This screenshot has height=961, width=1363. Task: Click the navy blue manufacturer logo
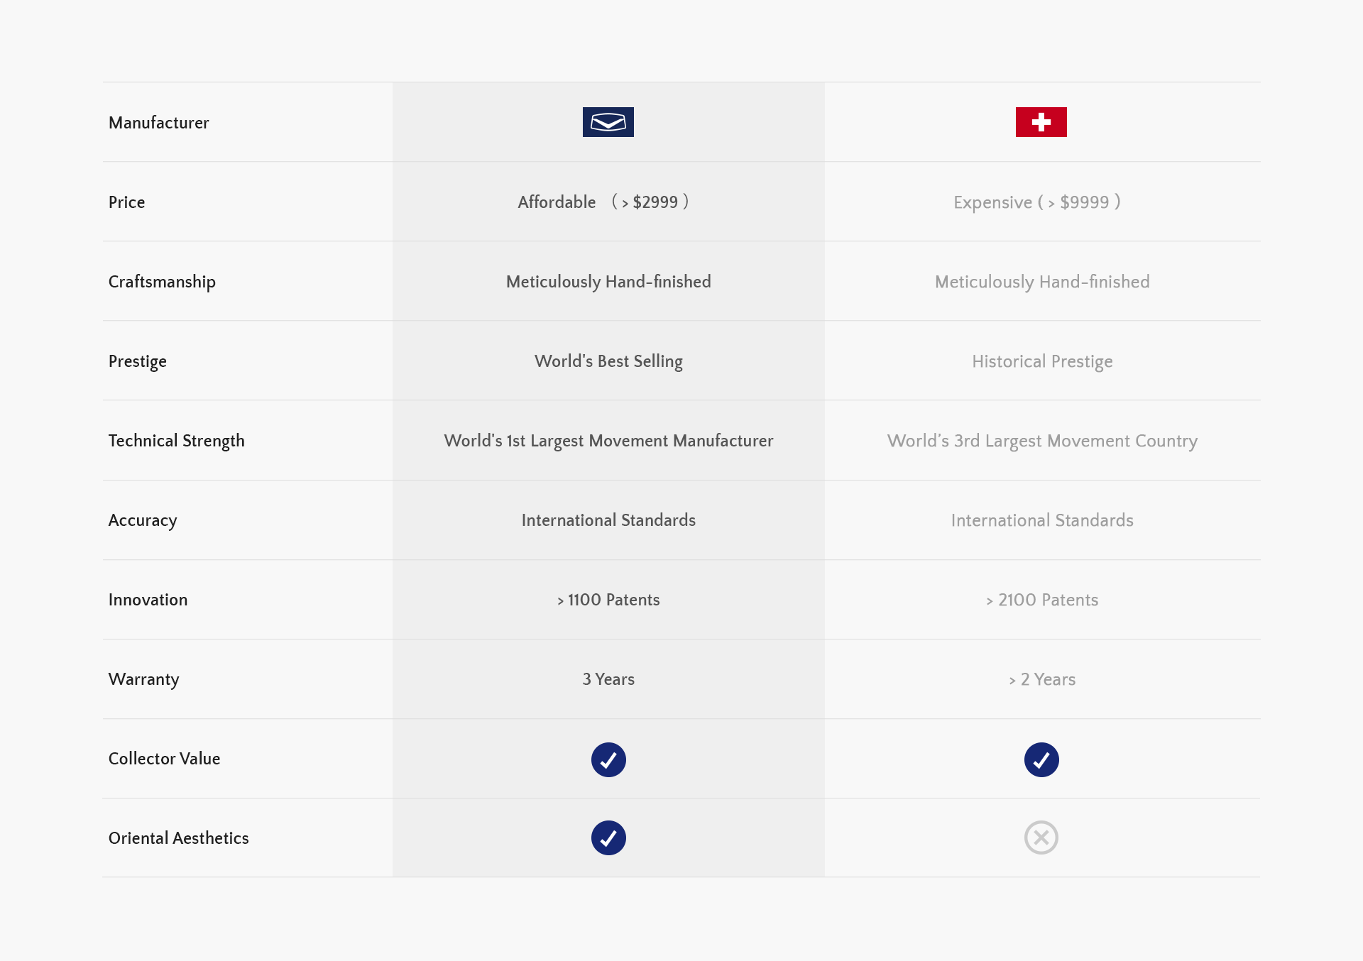[x=608, y=122]
